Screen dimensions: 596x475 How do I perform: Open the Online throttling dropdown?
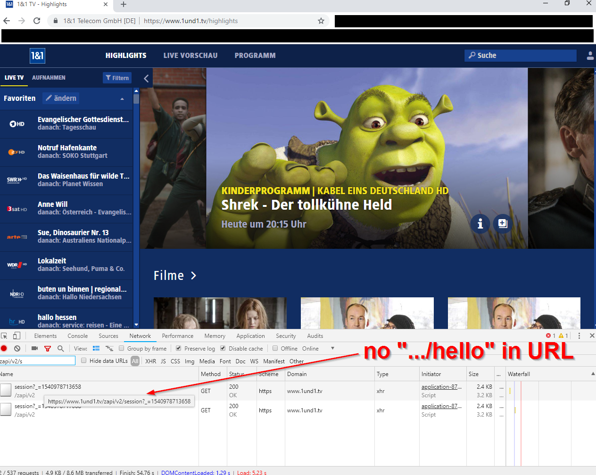318,349
